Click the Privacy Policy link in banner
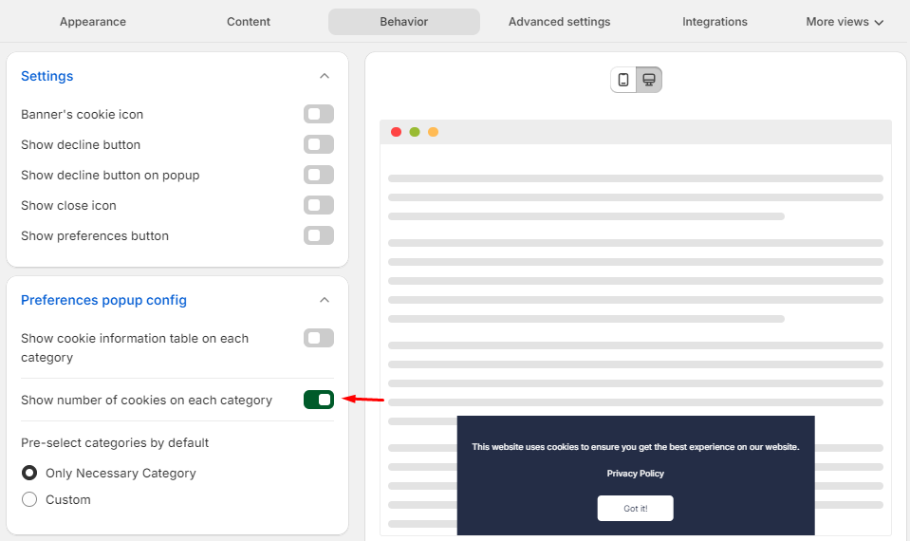This screenshot has height=541, width=910. point(635,474)
